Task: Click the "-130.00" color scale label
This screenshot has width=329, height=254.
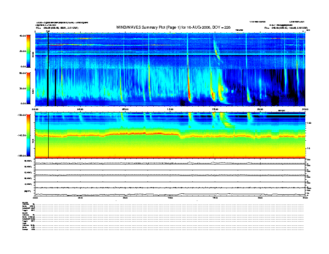Action: (x=22, y=115)
